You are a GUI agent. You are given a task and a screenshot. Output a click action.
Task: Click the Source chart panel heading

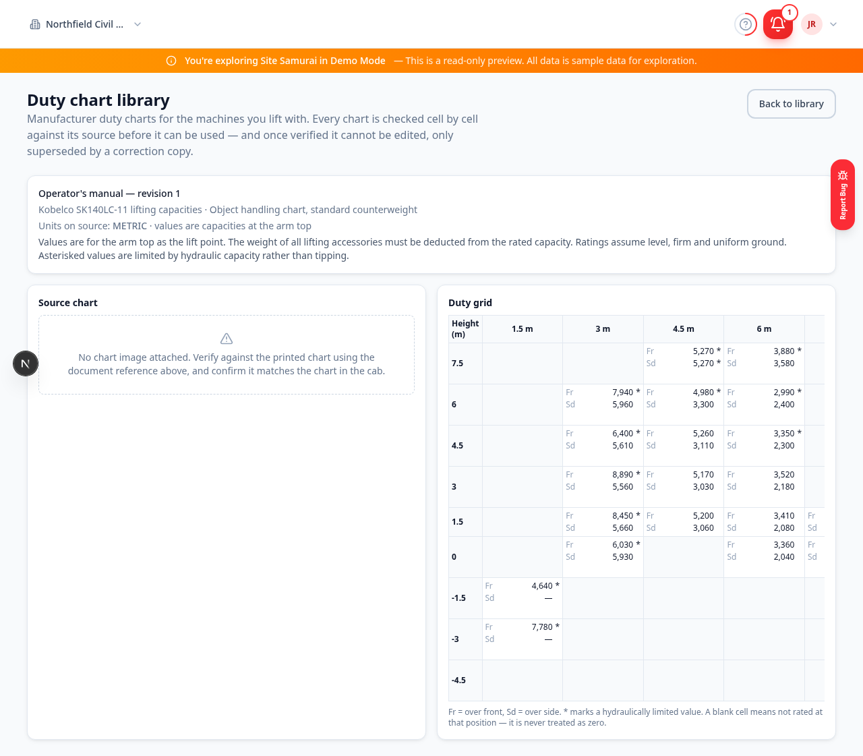(x=68, y=303)
